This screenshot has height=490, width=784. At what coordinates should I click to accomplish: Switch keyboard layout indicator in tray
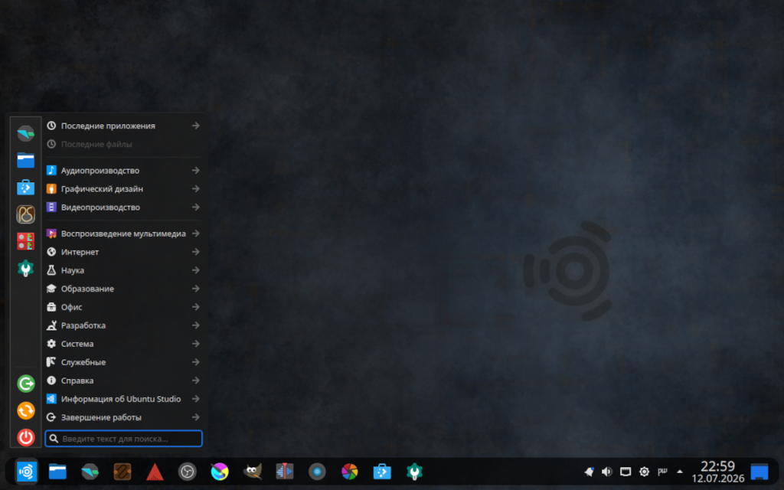[x=662, y=472]
